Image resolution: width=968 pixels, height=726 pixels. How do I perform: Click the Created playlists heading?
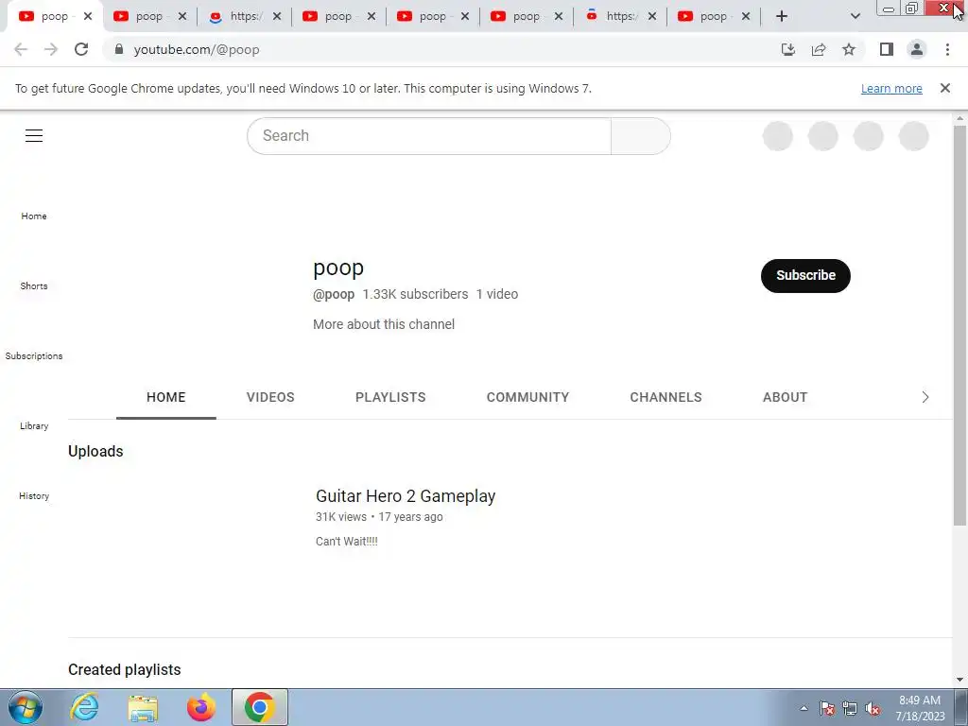[124, 670]
